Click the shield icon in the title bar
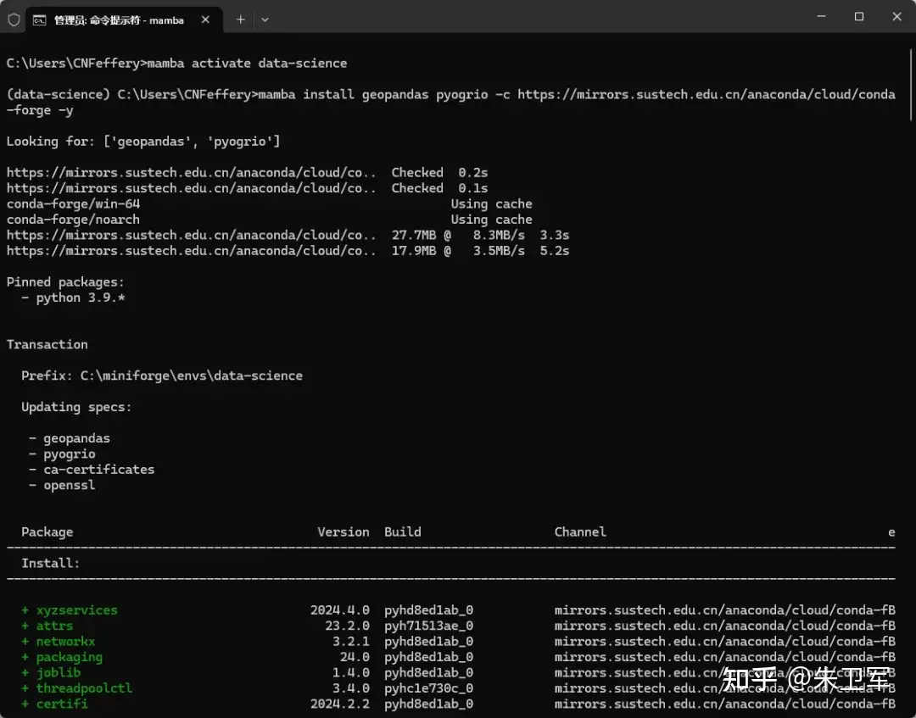Image resolution: width=916 pixels, height=718 pixels. 14,19
